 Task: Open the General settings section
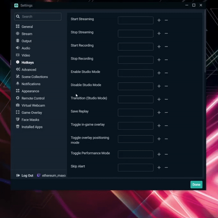27,27
